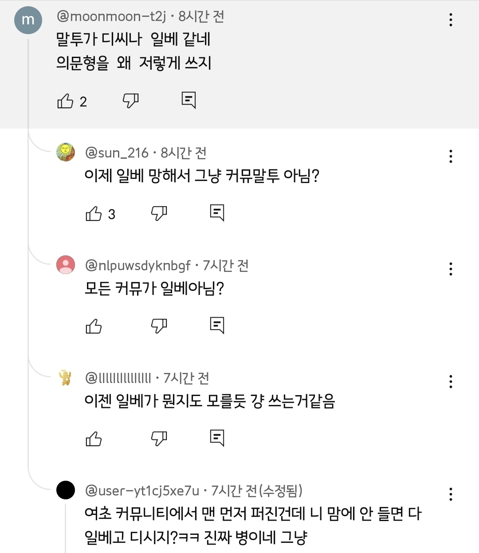Like the reply by @IIIIIIIIIIIIII
This screenshot has height=553, width=479.
coord(94,439)
